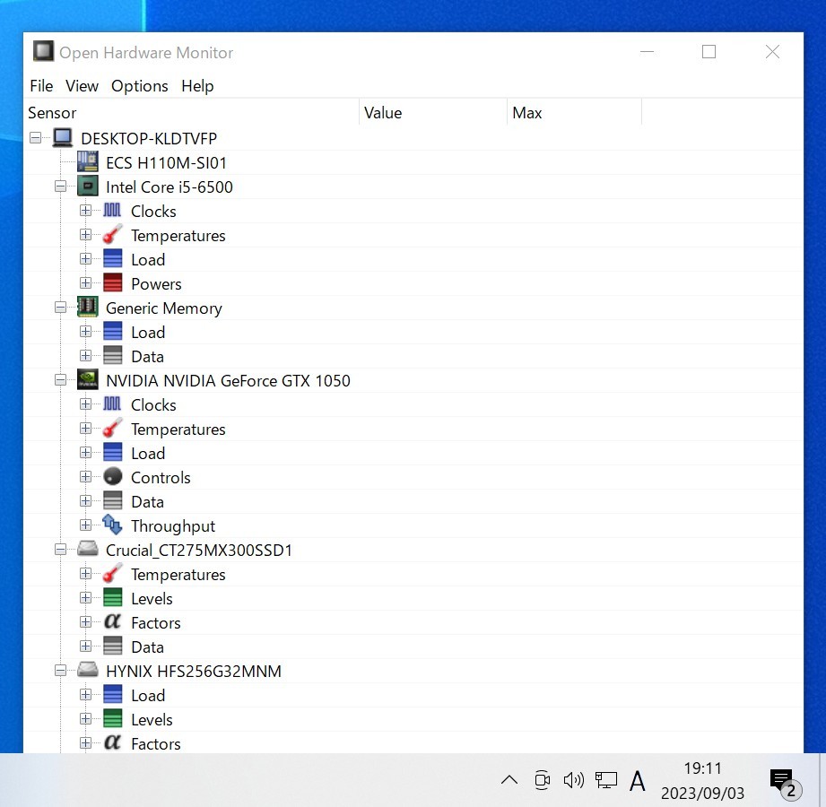Click the Data icon under Crucial SSD
This screenshot has width=826, height=807.
pos(112,646)
